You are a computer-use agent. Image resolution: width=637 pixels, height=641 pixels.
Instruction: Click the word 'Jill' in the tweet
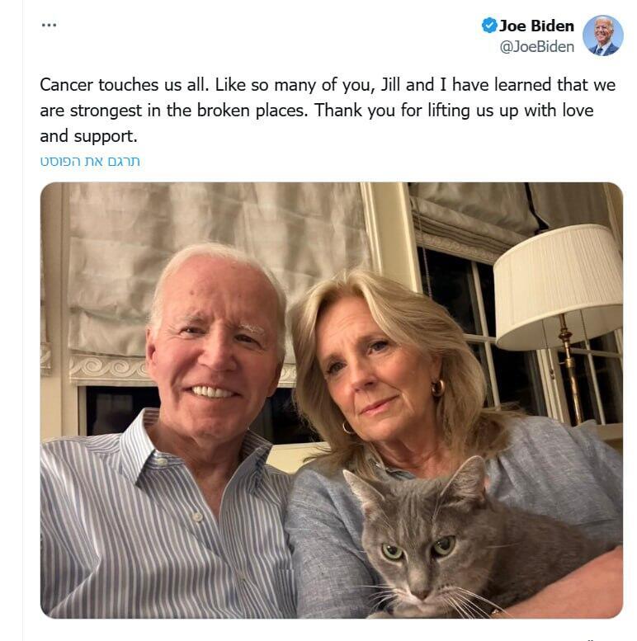390,85
